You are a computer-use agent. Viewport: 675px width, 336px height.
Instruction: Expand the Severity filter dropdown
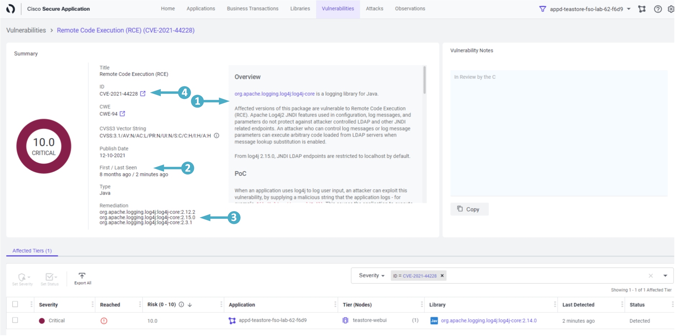372,276
